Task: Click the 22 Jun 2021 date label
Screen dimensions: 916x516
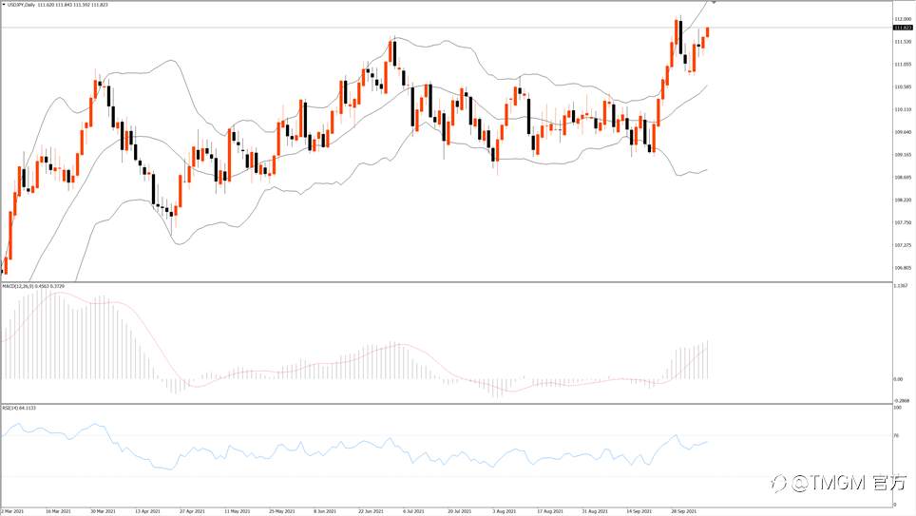Action: (x=371, y=511)
